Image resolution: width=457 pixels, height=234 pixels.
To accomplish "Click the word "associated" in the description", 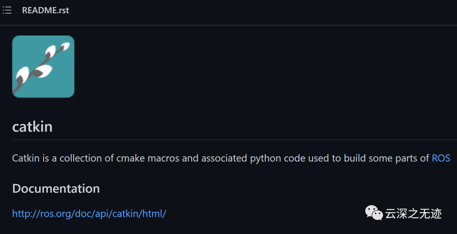I will tap(224, 158).
